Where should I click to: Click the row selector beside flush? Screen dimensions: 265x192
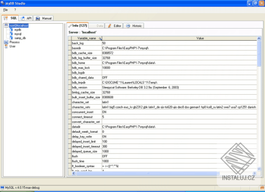pyautogui.click(x=69, y=157)
